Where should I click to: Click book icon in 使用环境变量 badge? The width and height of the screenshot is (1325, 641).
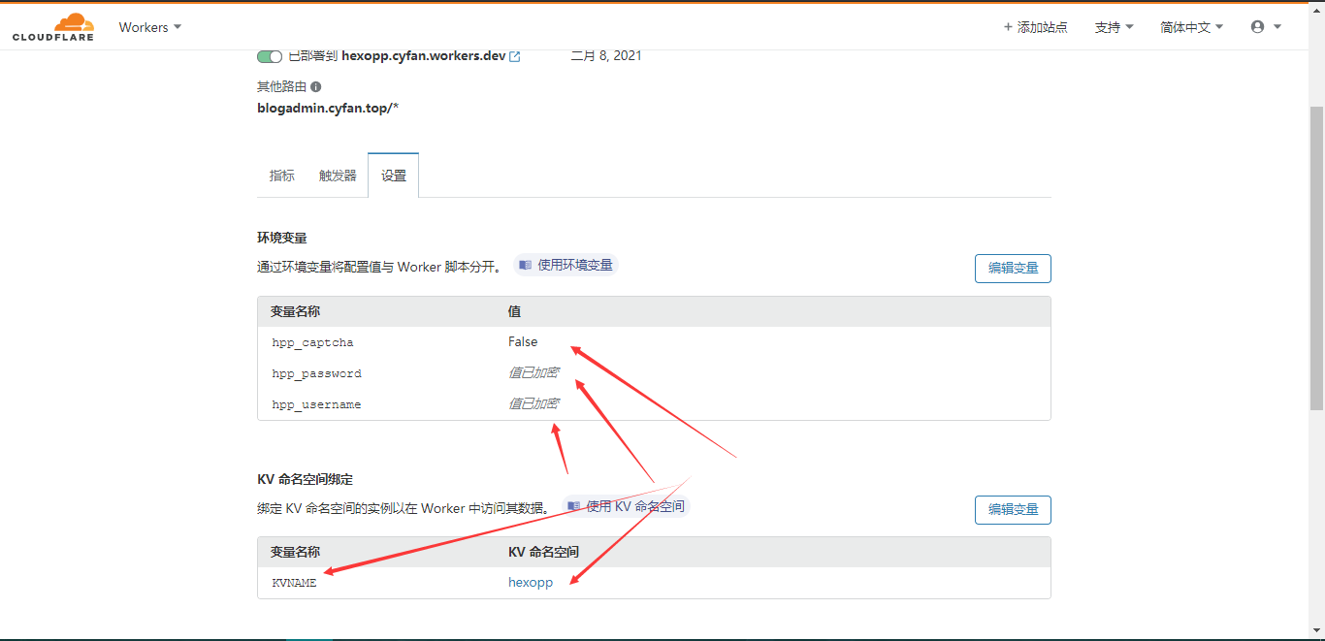(525, 265)
